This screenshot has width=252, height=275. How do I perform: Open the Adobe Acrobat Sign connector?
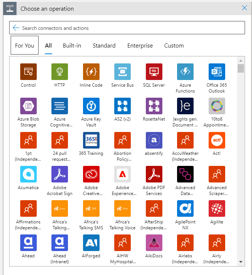click(60, 174)
